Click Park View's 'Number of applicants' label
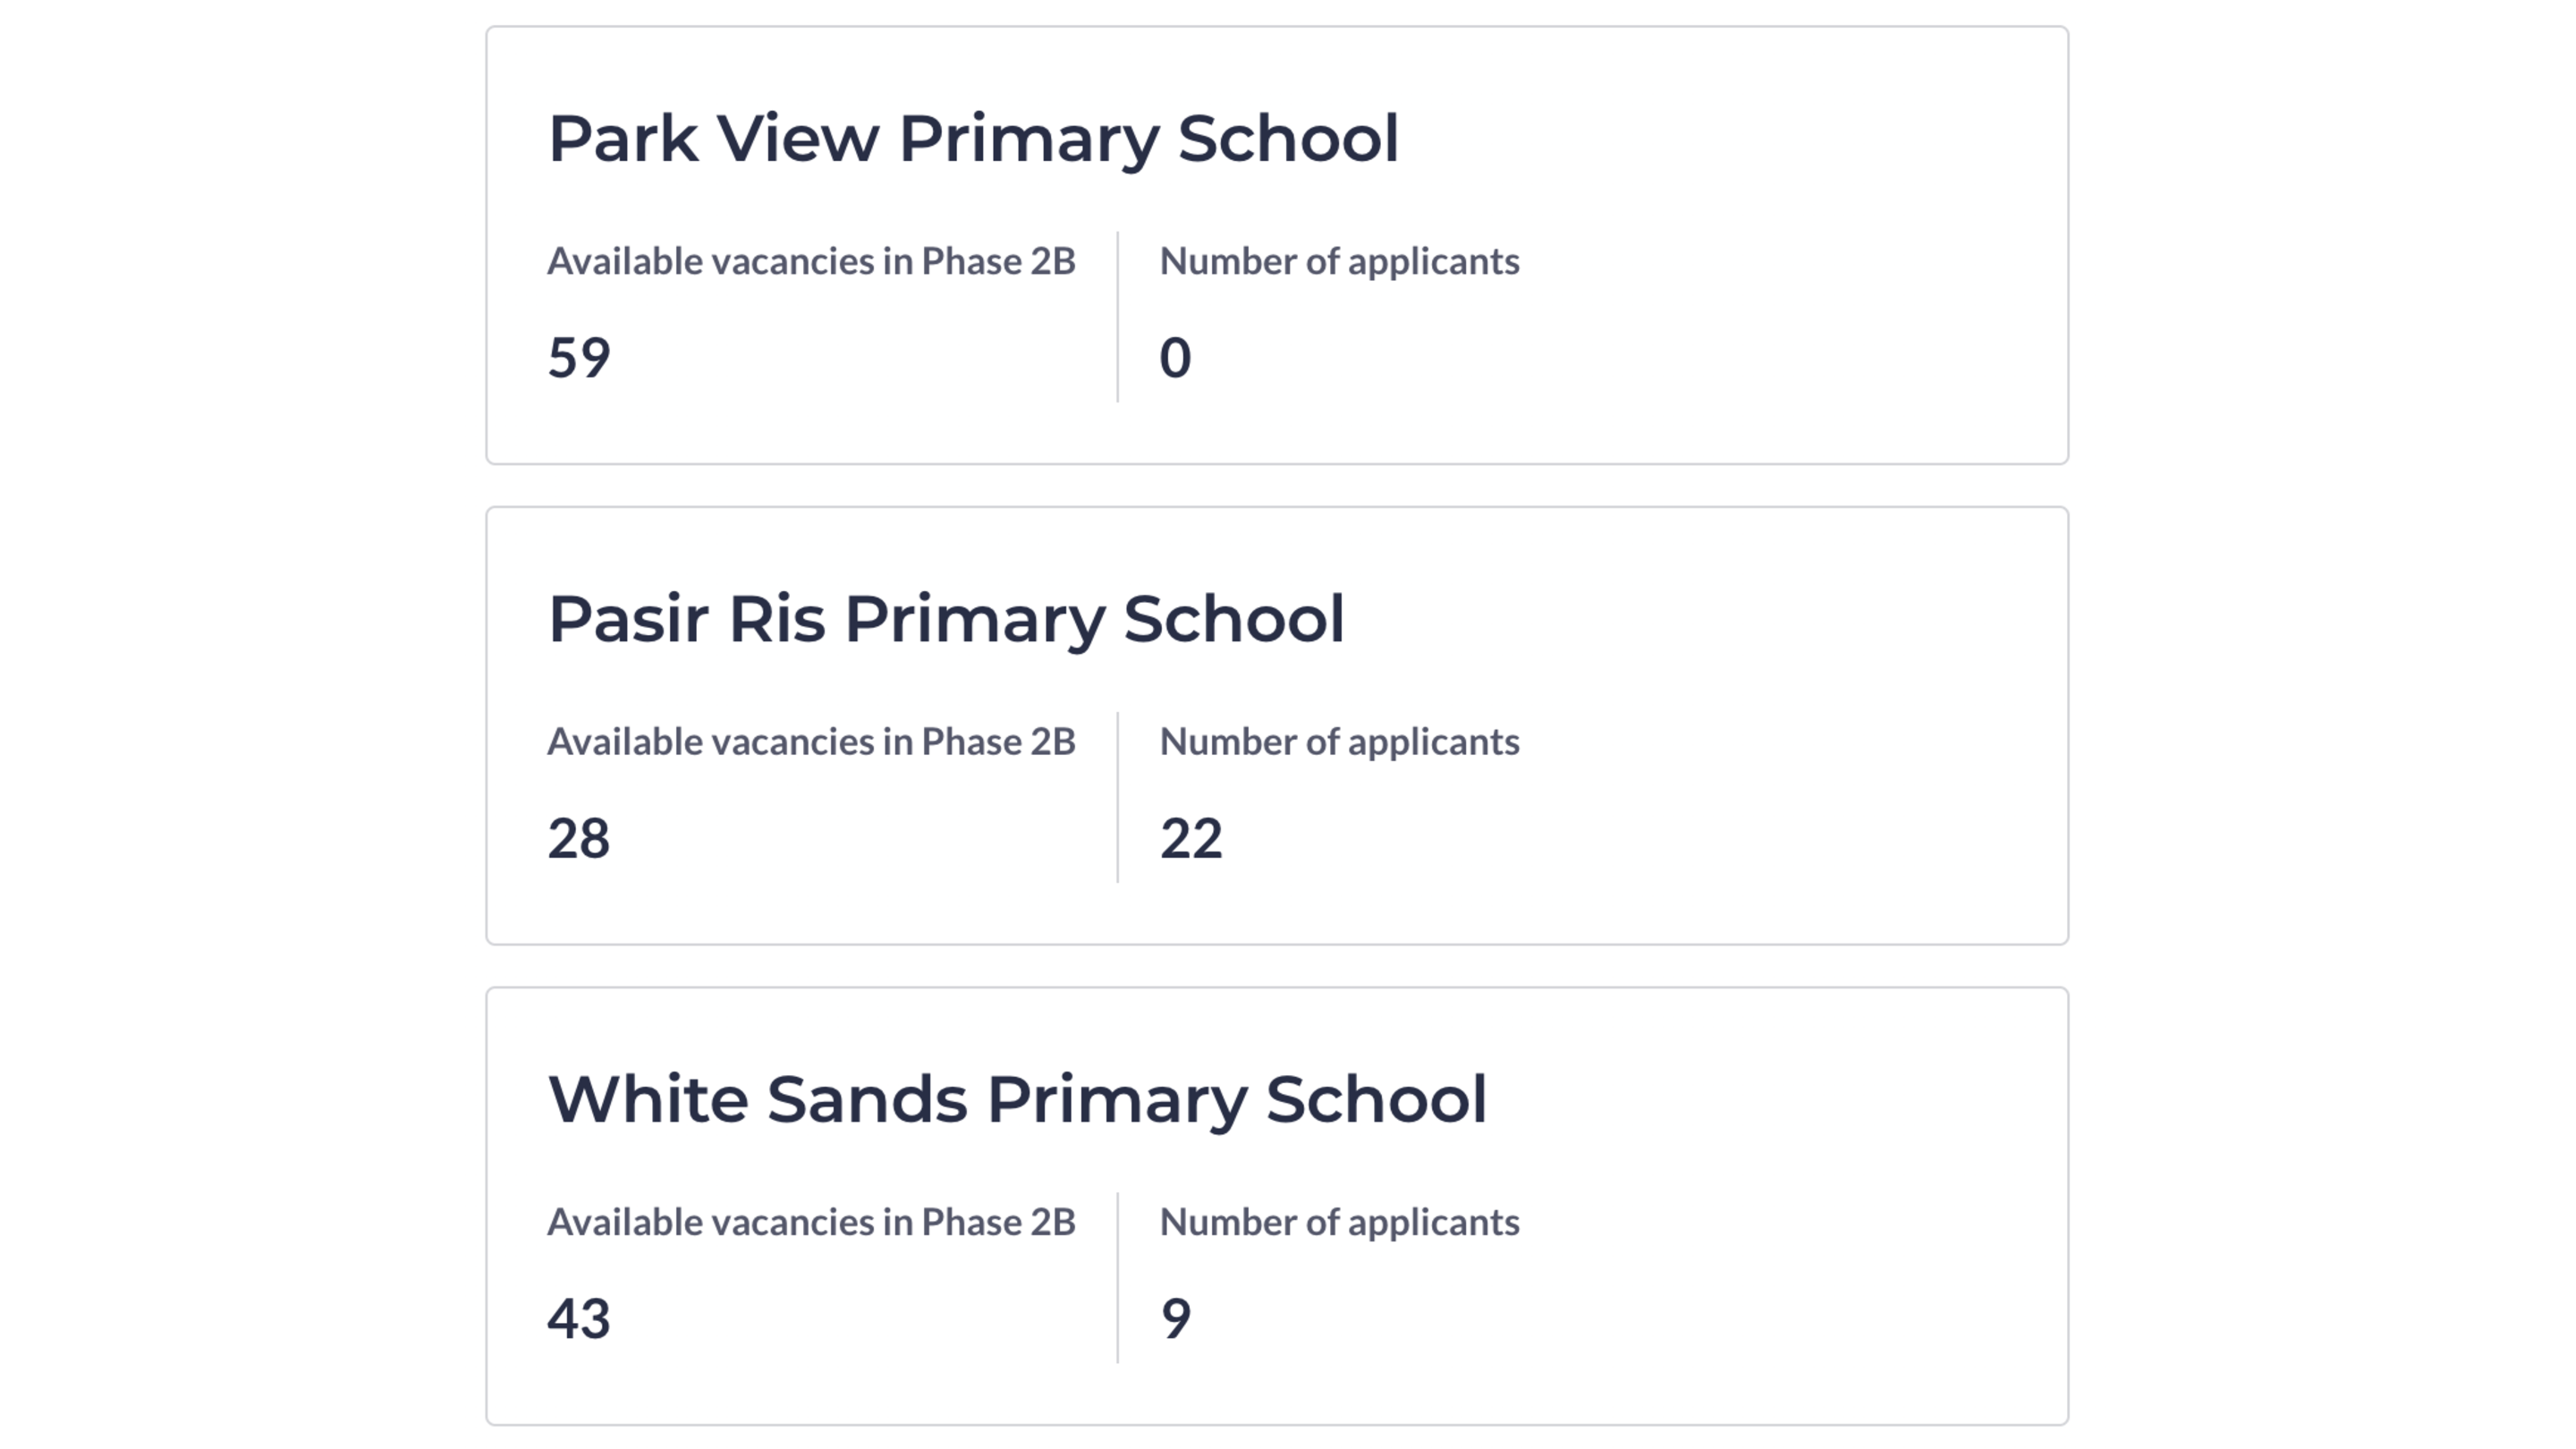Screen dimensions: 2576x1449 (1338, 262)
